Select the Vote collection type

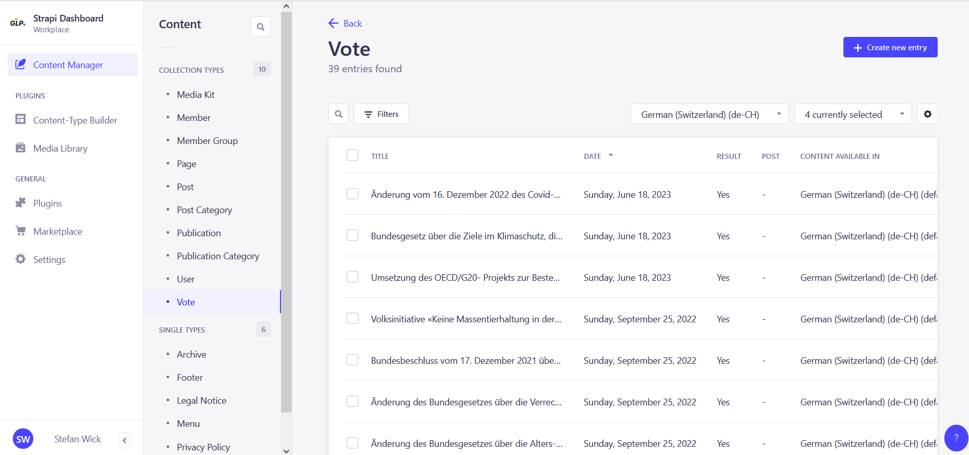tap(212, 302)
